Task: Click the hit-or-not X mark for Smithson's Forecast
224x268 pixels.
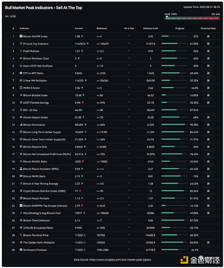Action: 129,249
